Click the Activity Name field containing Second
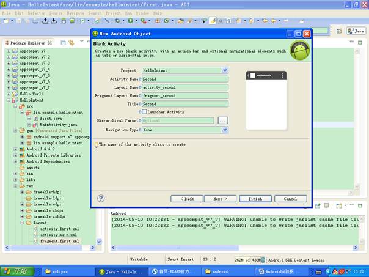 click(x=185, y=79)
